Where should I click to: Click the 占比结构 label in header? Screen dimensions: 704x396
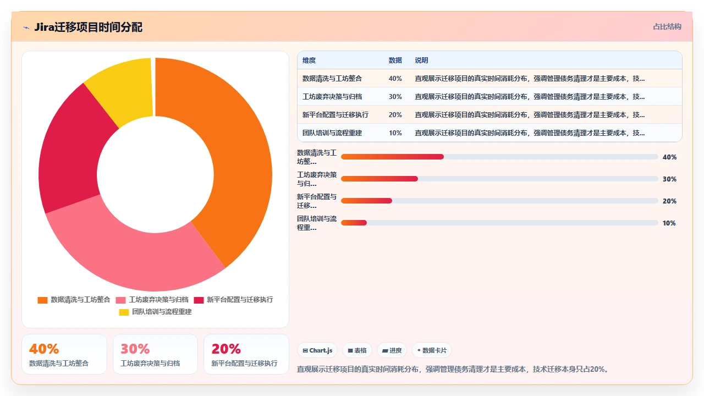[x=667, y=26]
